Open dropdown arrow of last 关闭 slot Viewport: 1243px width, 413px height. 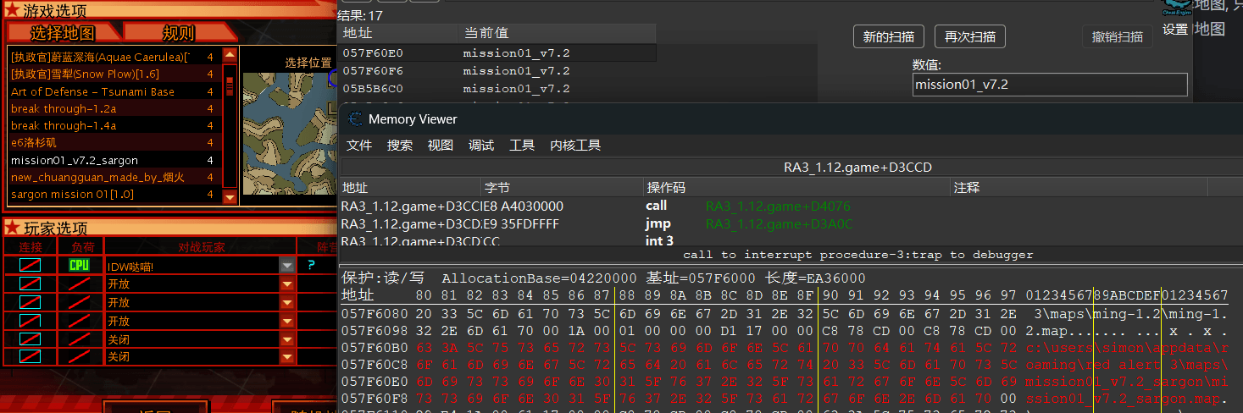[x=287, y=357]
